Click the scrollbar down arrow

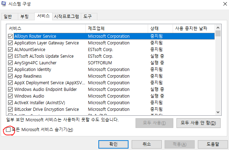point(218,112)
